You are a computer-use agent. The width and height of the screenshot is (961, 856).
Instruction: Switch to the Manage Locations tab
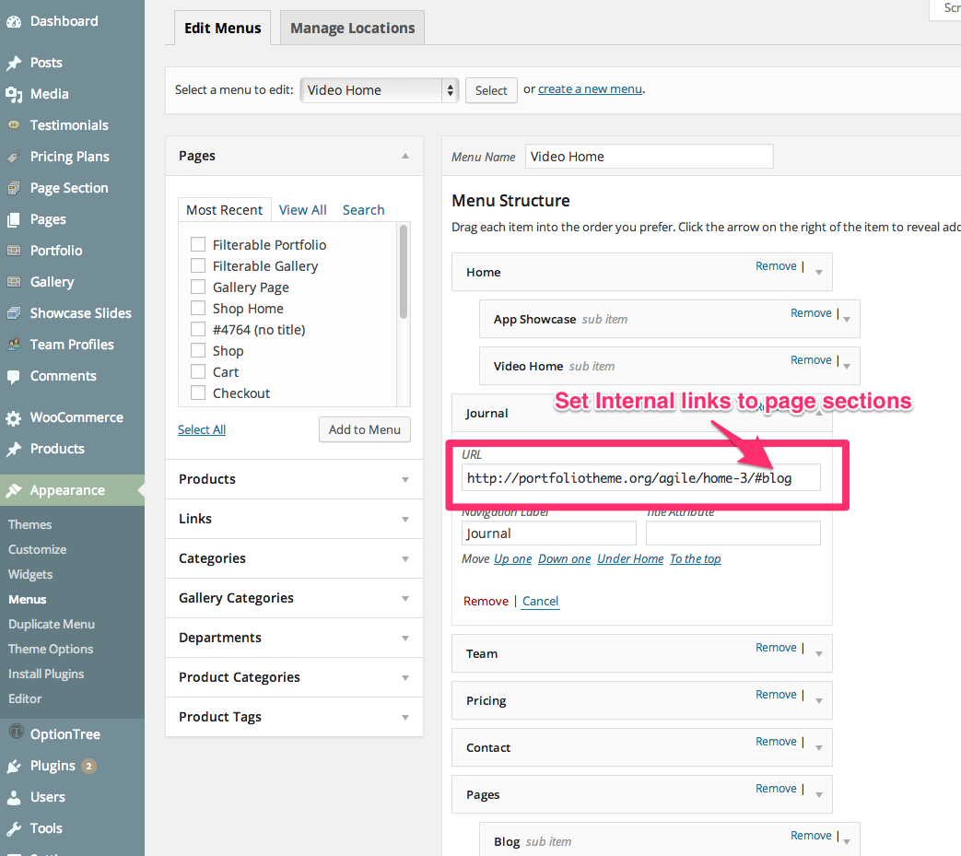point(351,28)
